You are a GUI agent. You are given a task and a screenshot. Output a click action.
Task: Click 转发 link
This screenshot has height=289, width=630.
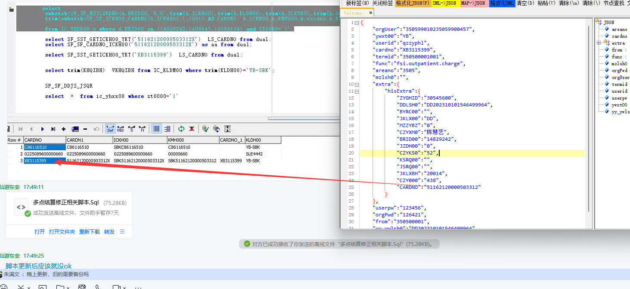tap(109, 231)
